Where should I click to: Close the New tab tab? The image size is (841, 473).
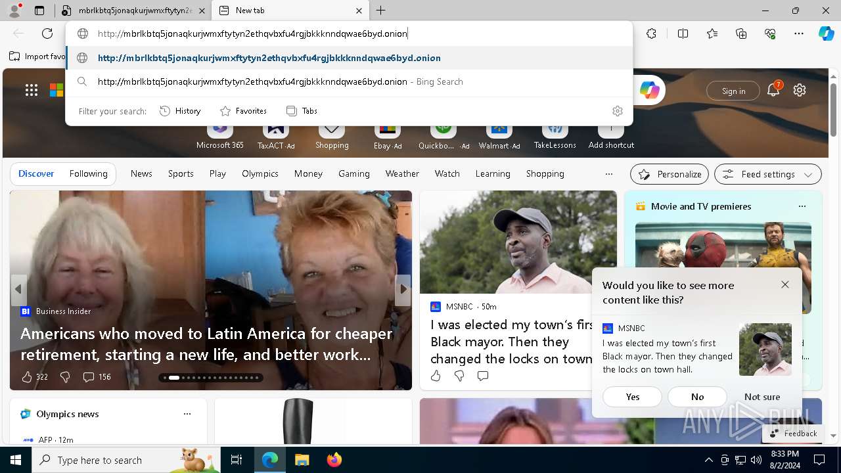[359, 11]
